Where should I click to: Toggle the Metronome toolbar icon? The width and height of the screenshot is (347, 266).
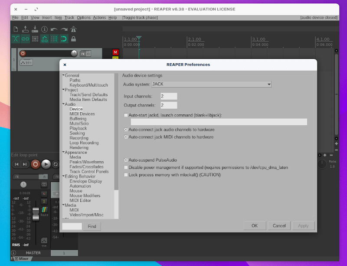[x=74, y=29]
